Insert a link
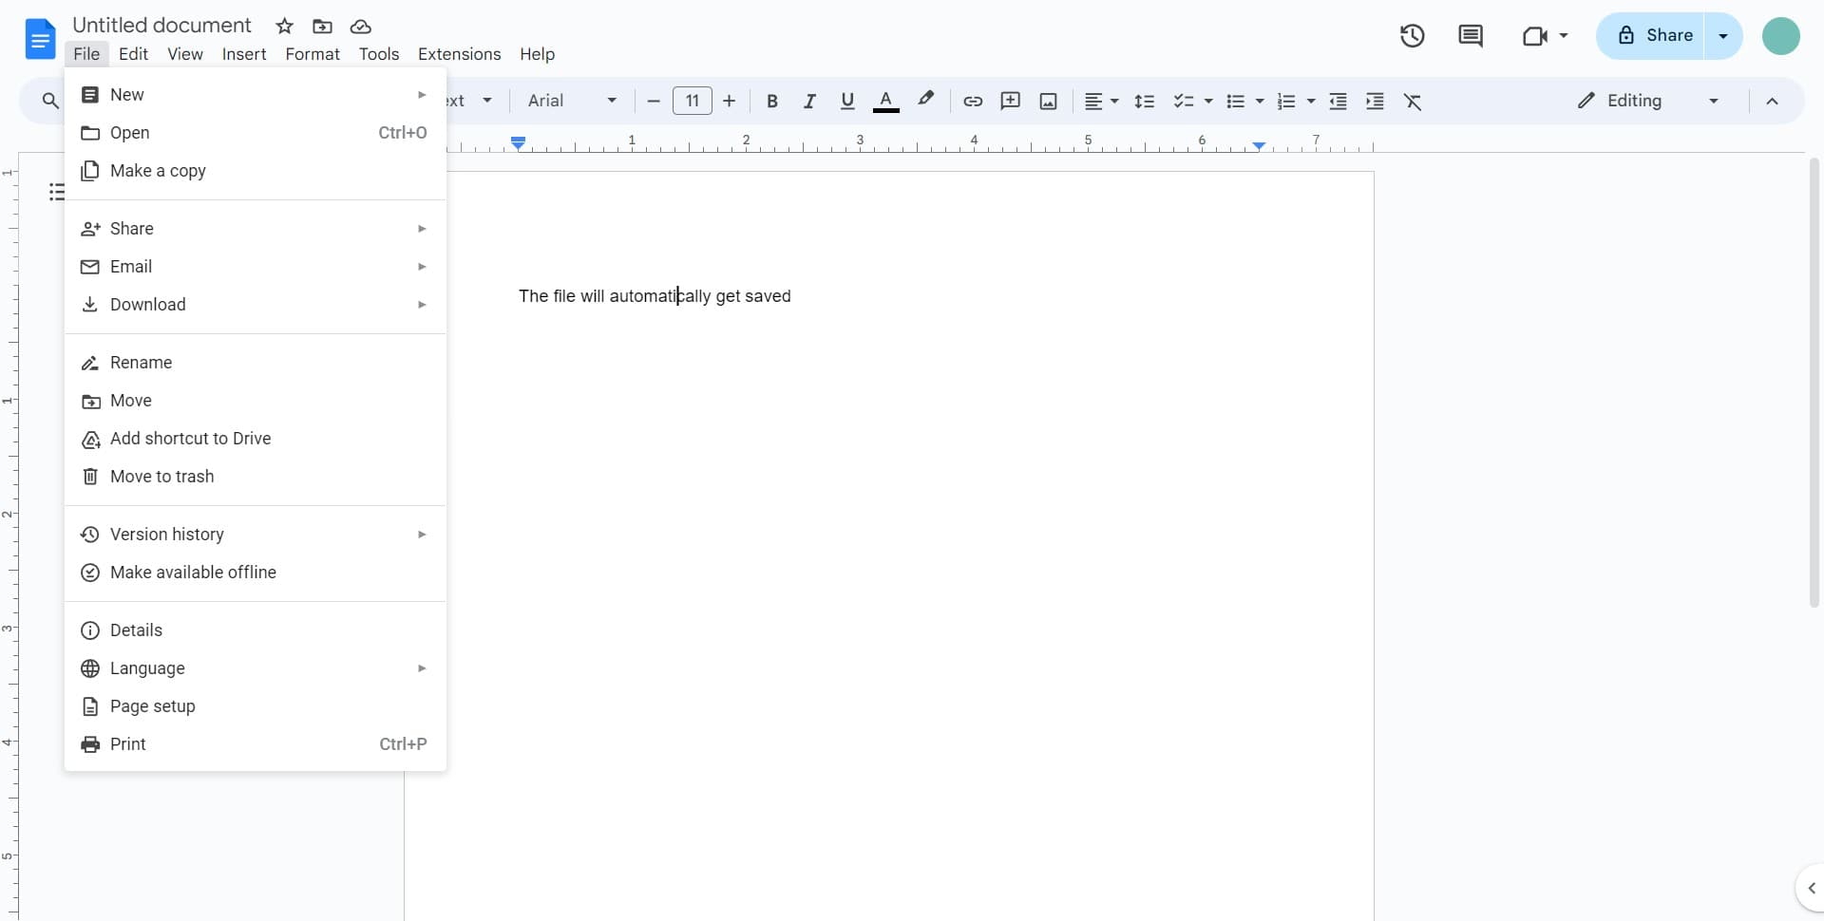1824x921 pixels. coord(972,101)
